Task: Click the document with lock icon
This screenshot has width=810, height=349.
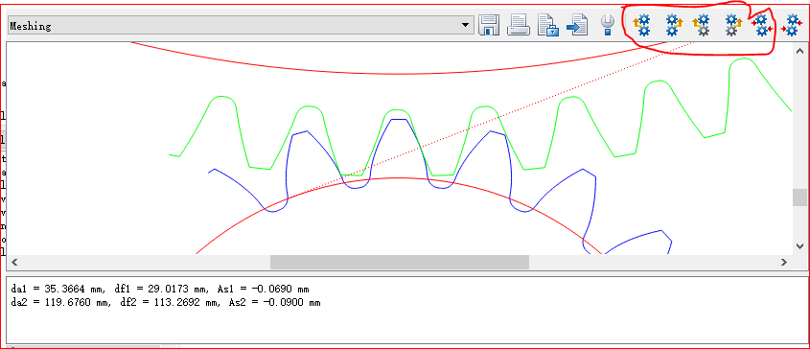Action: click(x=548, y=25)
